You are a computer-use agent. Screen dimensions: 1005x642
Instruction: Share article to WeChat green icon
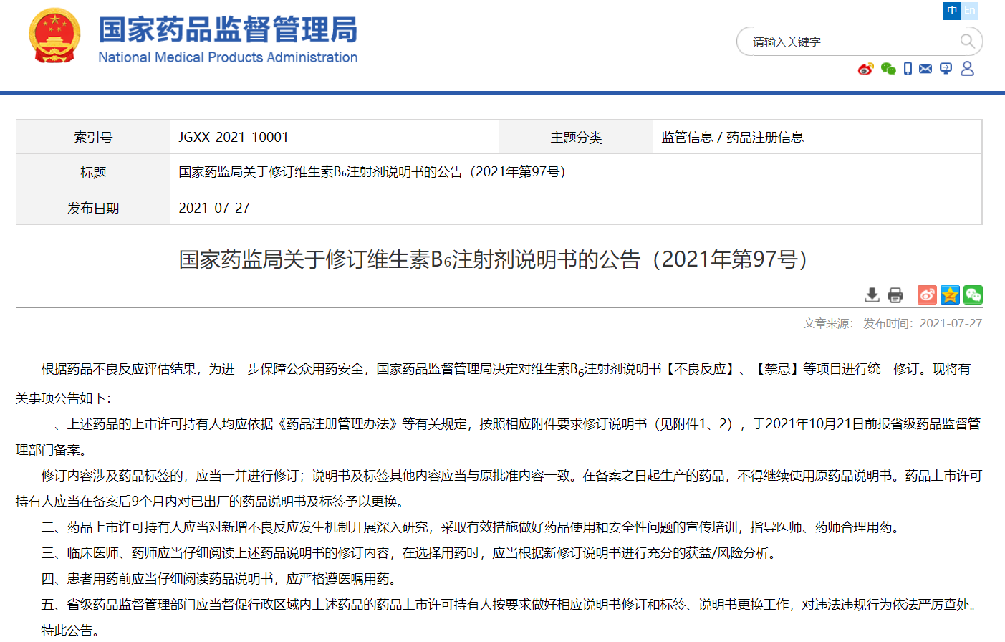pos(973,294)
